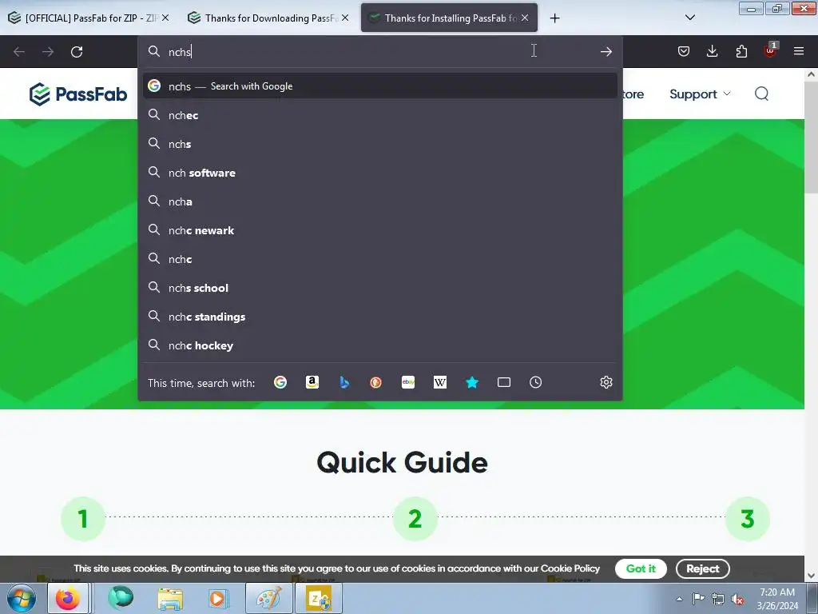Open a new tab with the plus button
The width and height of the screenshot is (818, 614).
pos(554,18)
